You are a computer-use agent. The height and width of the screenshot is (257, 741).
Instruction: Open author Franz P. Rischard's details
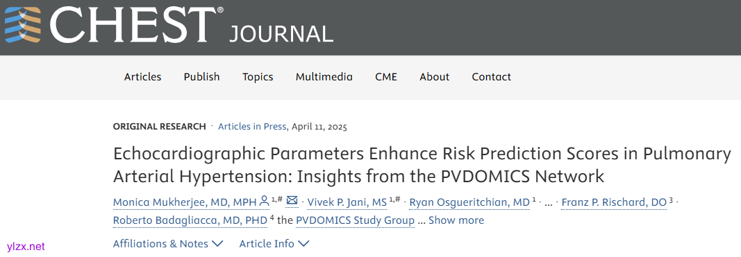pos(614,202)
